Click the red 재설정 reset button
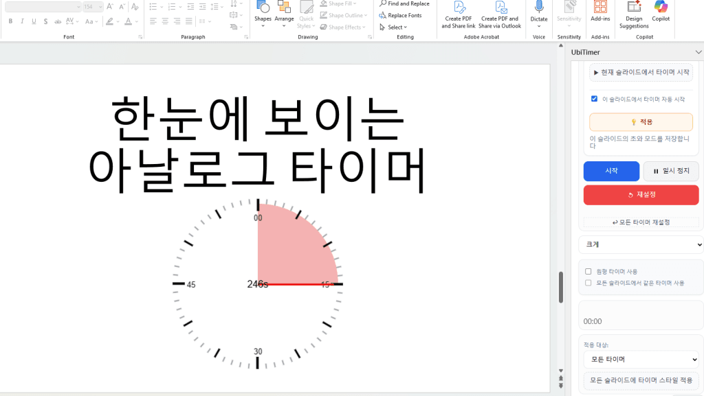The width and height of the screenshot is (704, 396). pos(640,195)
